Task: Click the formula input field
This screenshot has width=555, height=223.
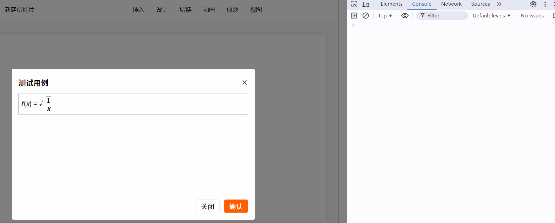Action: (133, 104)
